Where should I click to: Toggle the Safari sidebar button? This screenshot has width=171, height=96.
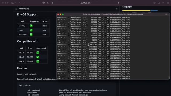[x=13, y=3]
